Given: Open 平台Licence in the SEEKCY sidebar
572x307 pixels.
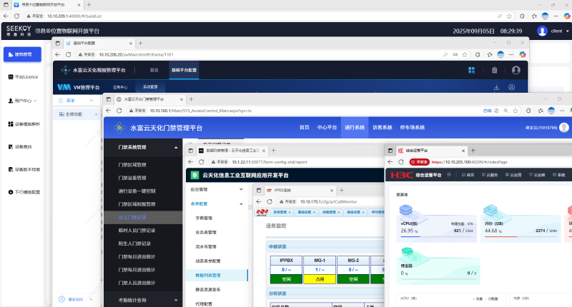Looking at the screenshot, I should tap(23, 77).
